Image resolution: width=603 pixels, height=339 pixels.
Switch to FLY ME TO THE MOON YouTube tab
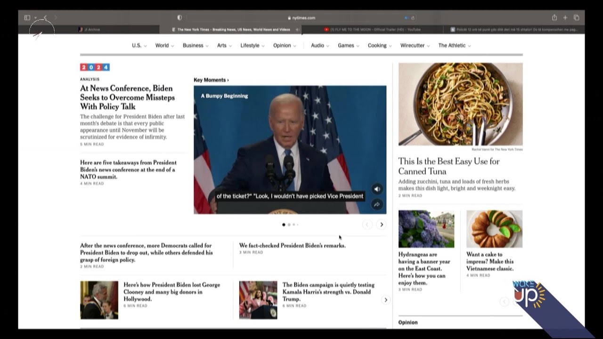click(x=372, y=30)
